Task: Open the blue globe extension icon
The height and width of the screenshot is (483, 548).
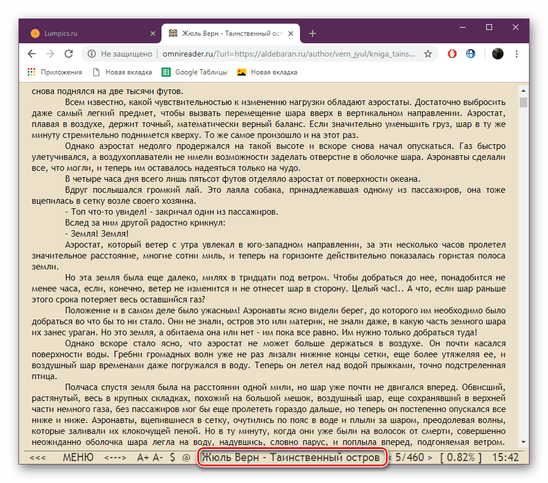Action: [470, 54]
